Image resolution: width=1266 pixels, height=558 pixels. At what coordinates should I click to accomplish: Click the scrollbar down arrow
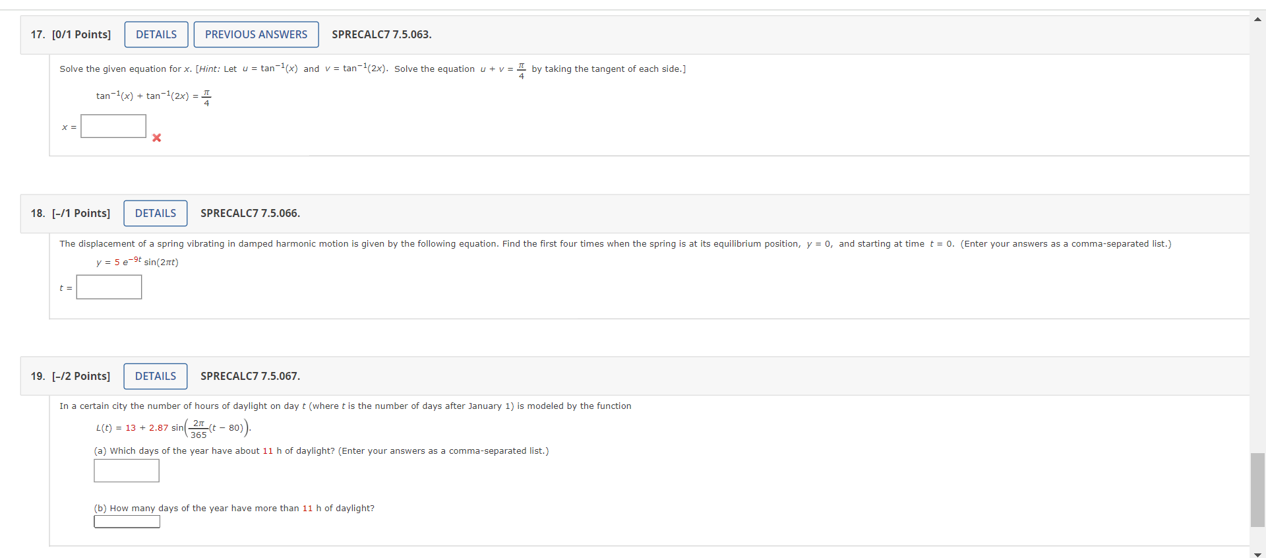(x=1258, y=554)
